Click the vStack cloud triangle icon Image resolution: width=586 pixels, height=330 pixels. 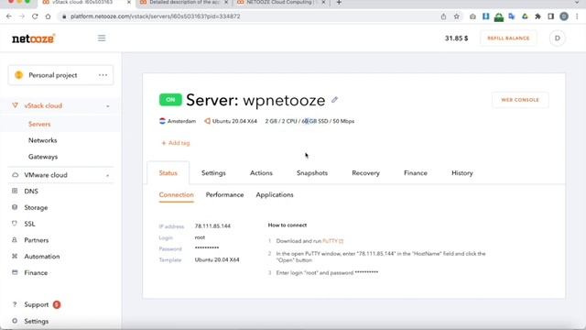coord(15,105)
